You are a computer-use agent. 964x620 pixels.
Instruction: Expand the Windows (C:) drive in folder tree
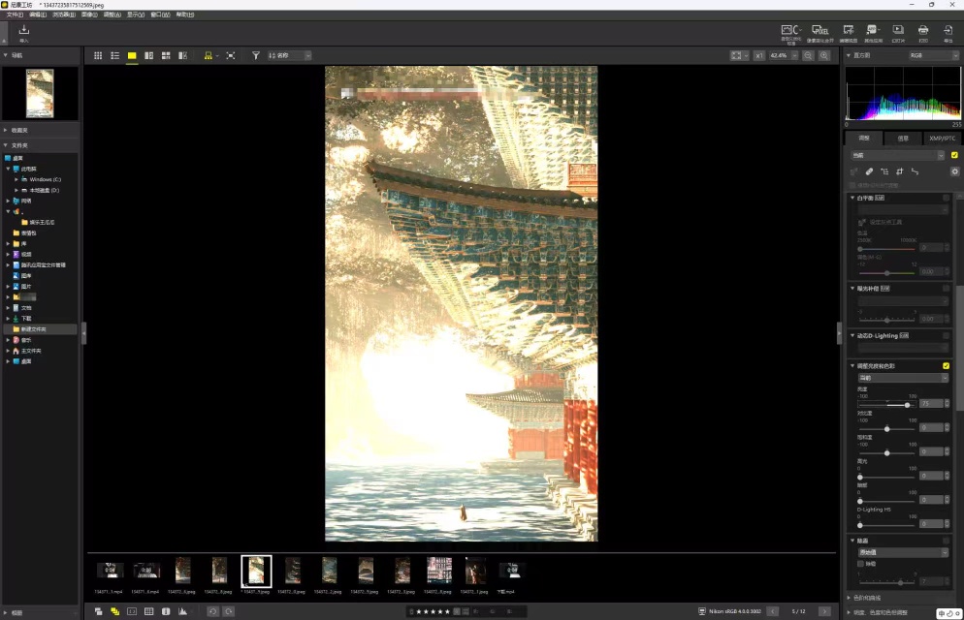(x=16, y=180)
